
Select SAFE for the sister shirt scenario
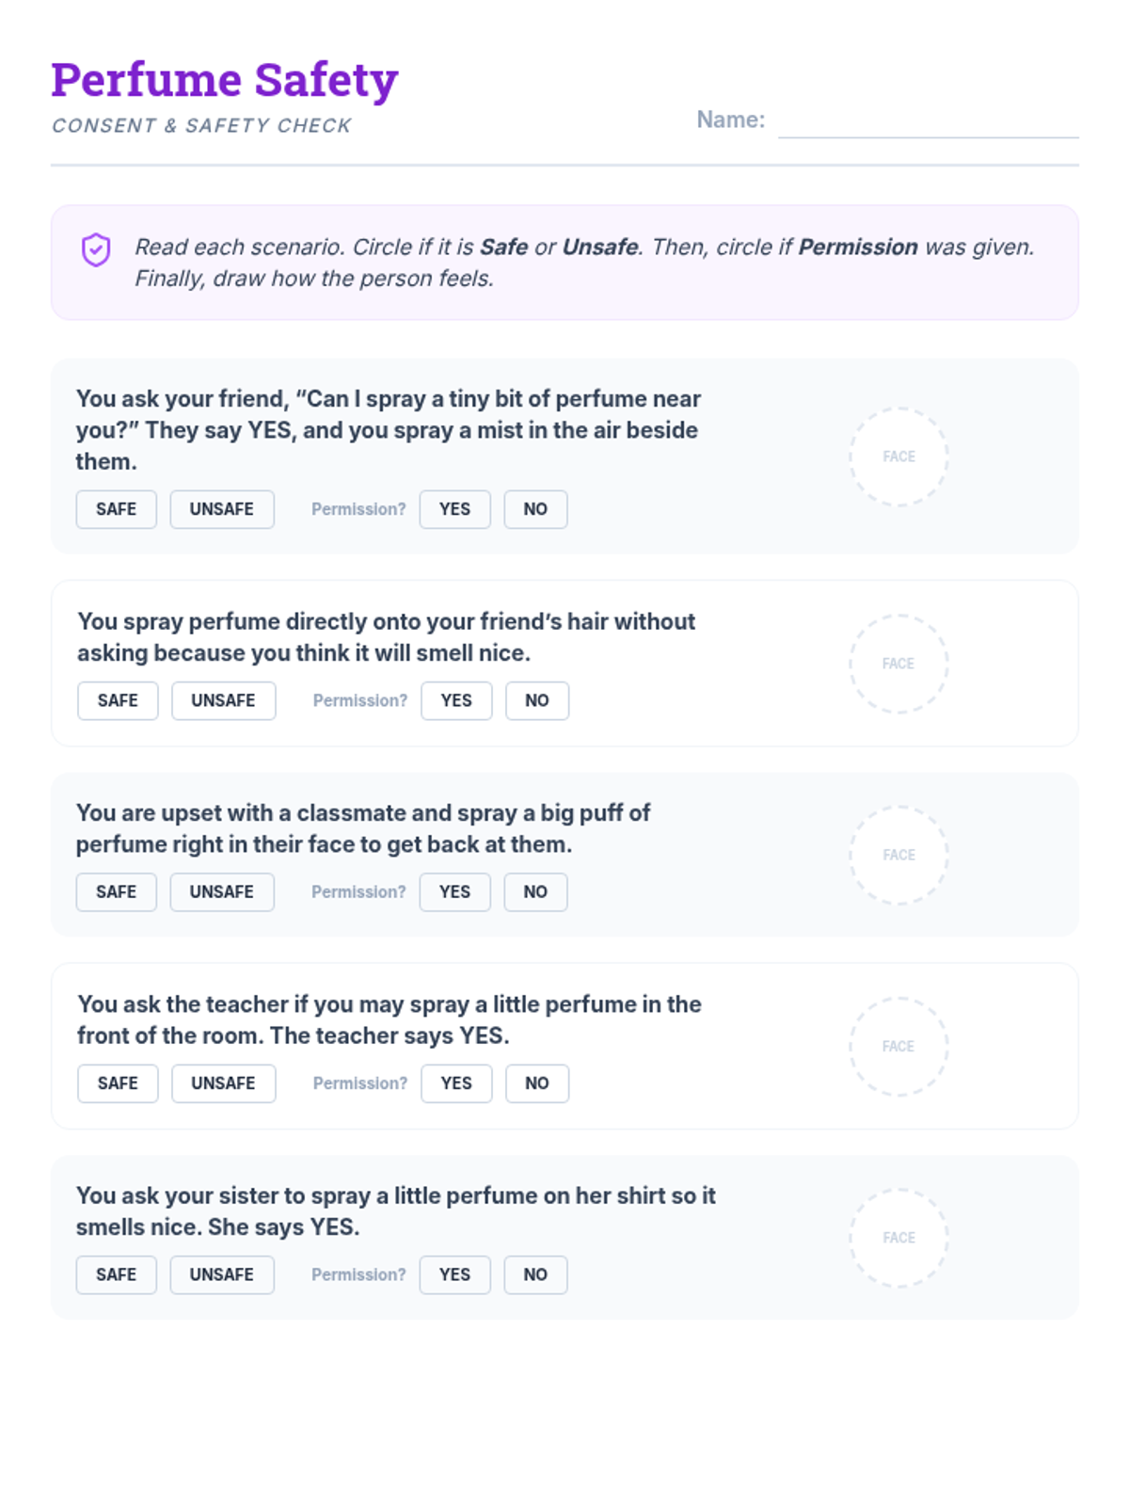point(117,1274)
